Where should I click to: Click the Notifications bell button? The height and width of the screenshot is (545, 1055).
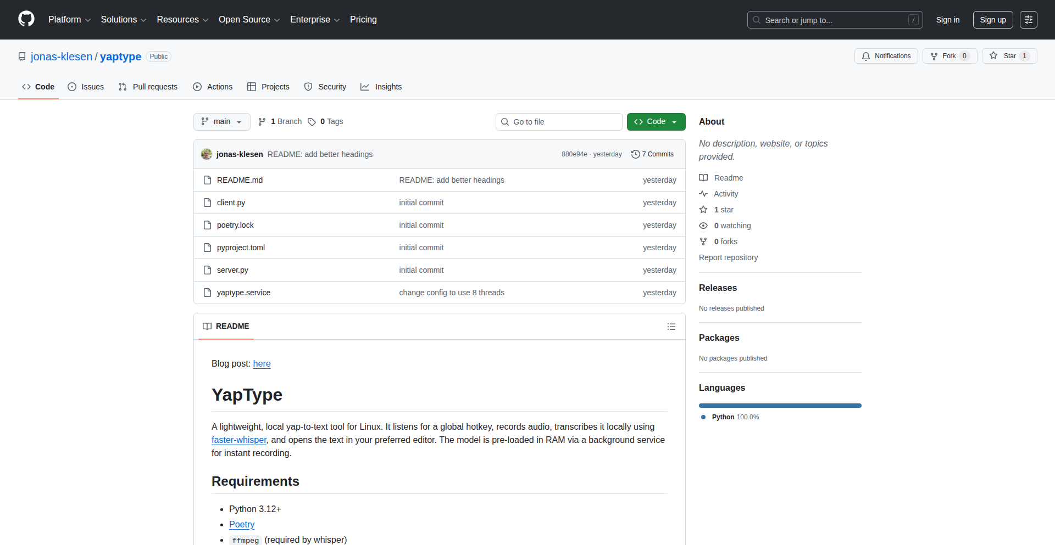point(886,56)
